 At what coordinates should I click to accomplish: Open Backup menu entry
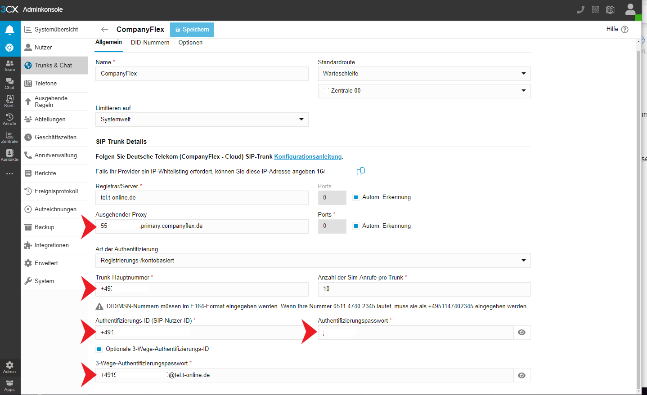(54, 227)
